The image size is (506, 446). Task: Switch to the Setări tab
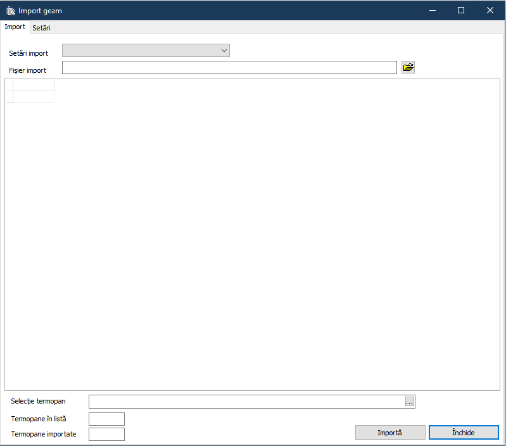(x=41, y=28)
